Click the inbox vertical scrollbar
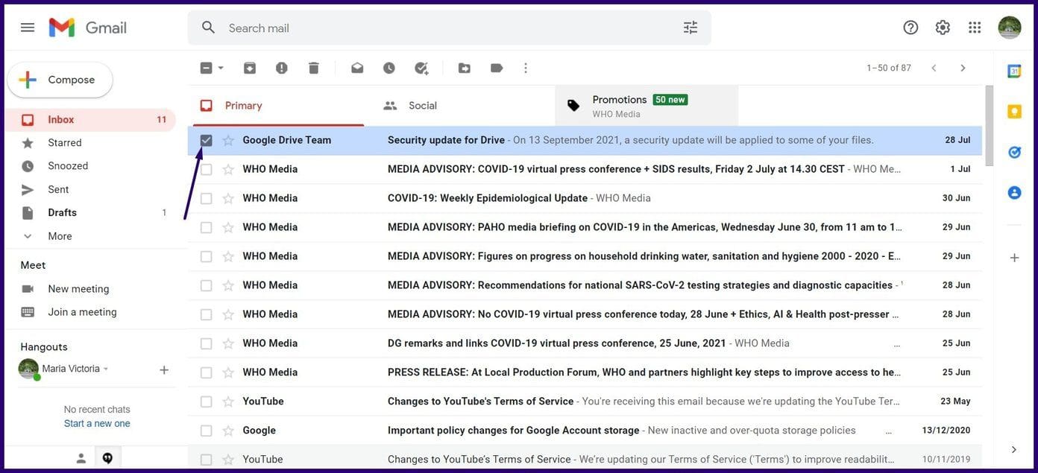The image size is (1038, 473). (988, 127)
